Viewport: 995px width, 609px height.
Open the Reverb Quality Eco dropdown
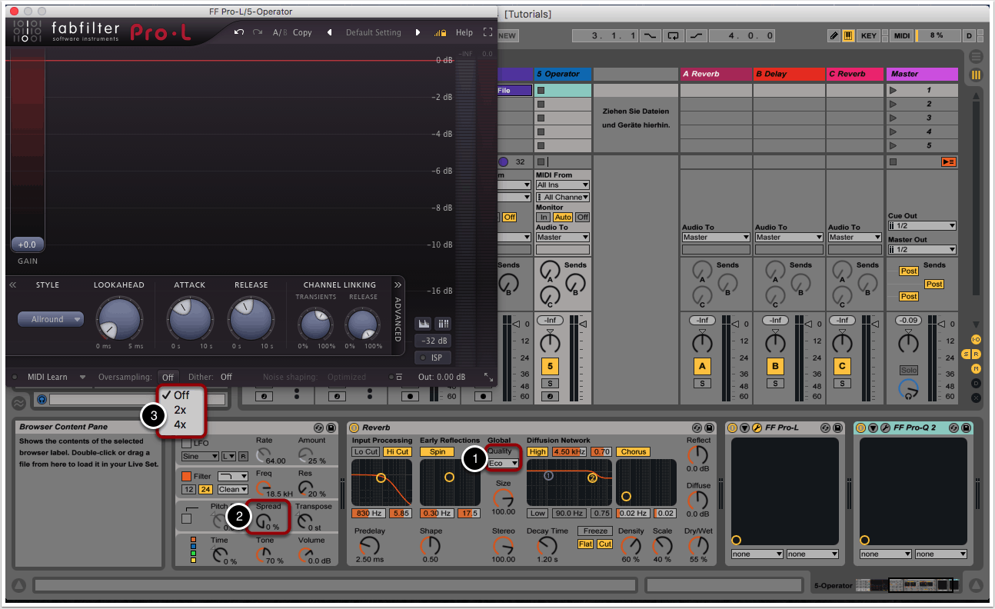pyautogui.click(x=504, y=463)
